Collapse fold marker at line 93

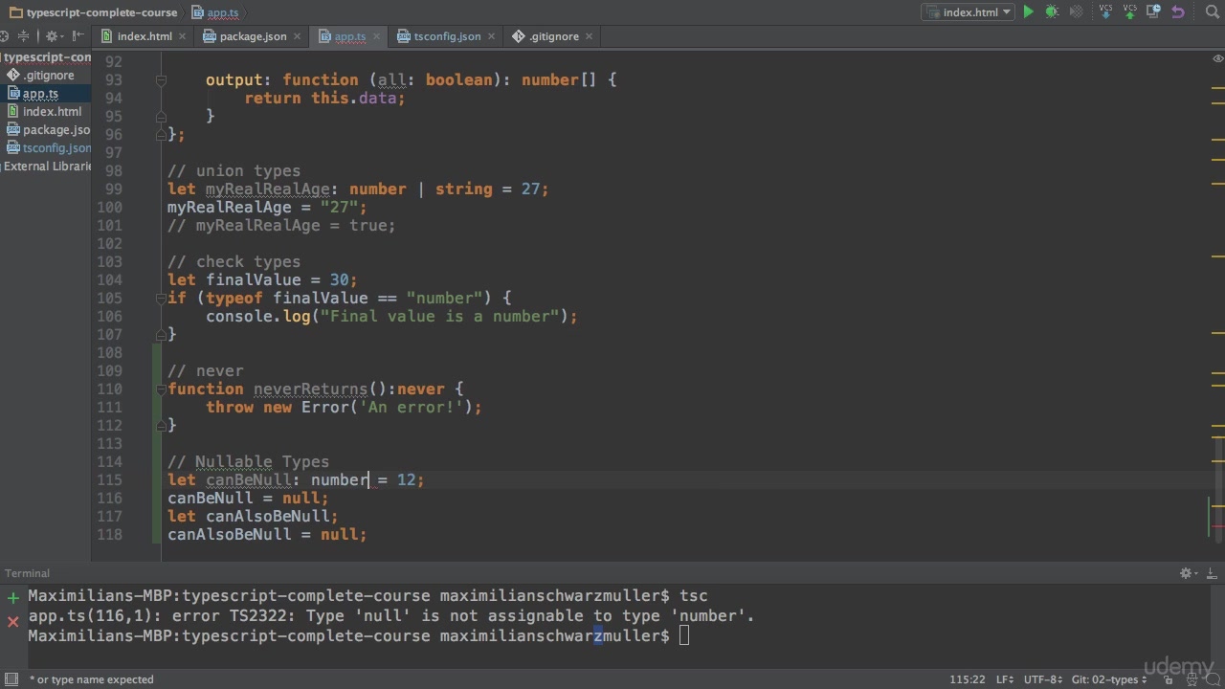coord(161,80)
